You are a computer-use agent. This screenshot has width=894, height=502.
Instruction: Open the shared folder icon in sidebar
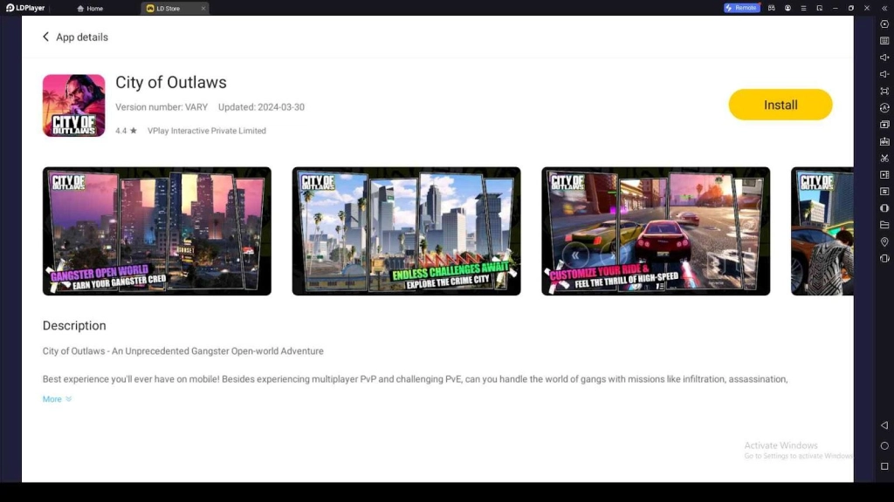pyautogui.click(x=884, y=226)
